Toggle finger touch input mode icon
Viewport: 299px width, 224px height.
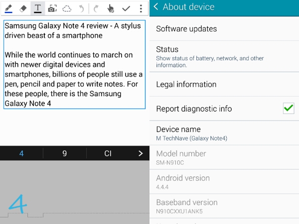(x=111, y=8)
